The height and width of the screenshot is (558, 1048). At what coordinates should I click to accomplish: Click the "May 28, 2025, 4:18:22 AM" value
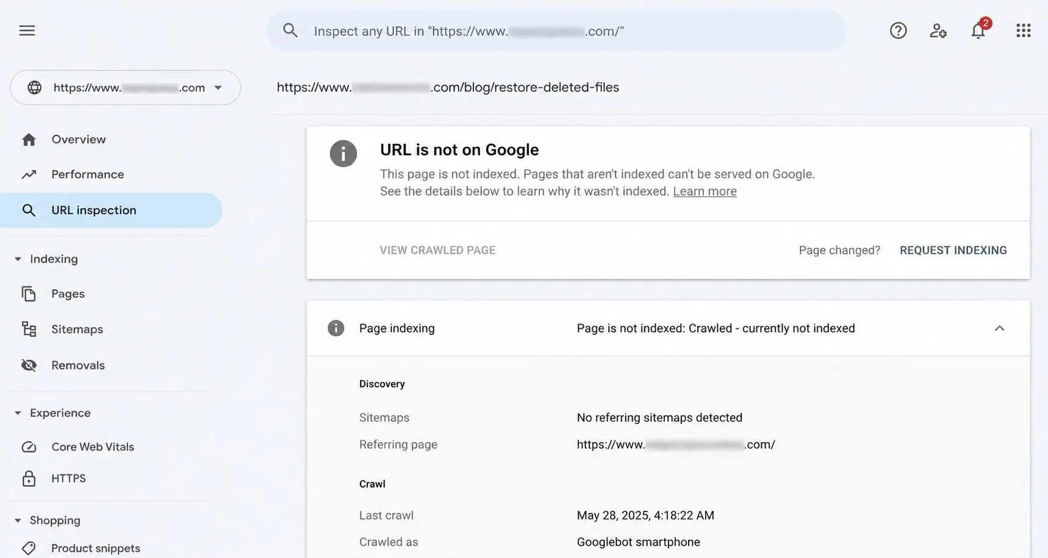point(645,515)
